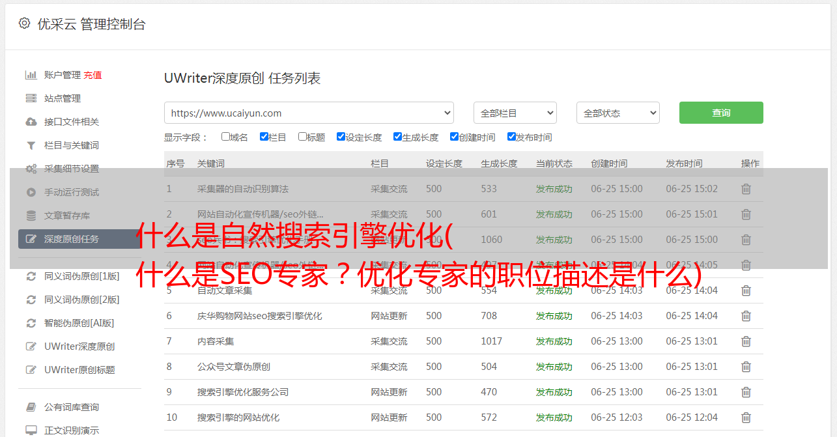This screenshot has height=437, width=837.
Task: Open the site URL dropdown
Action: click(x=309, y=113)
